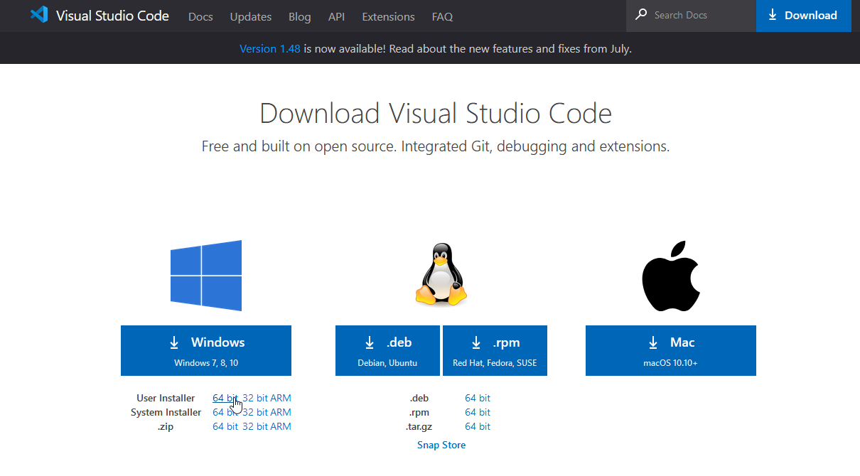Click the Visual Studio Code logo icon
860x476 pixels.
[39, 15]
